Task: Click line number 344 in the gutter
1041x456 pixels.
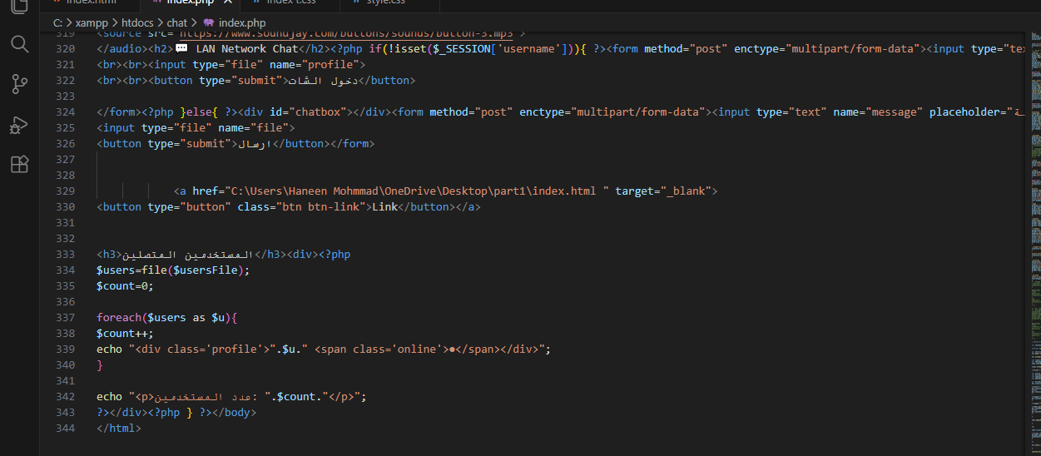Action: coord(64,429)
